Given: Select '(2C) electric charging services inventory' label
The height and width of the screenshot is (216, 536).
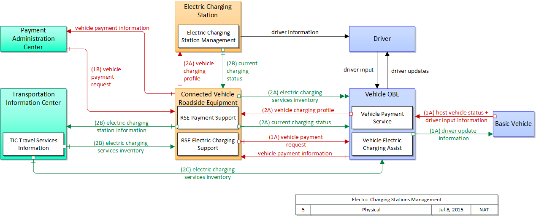Looking at the screenshot, I should [x=208, y=173].
